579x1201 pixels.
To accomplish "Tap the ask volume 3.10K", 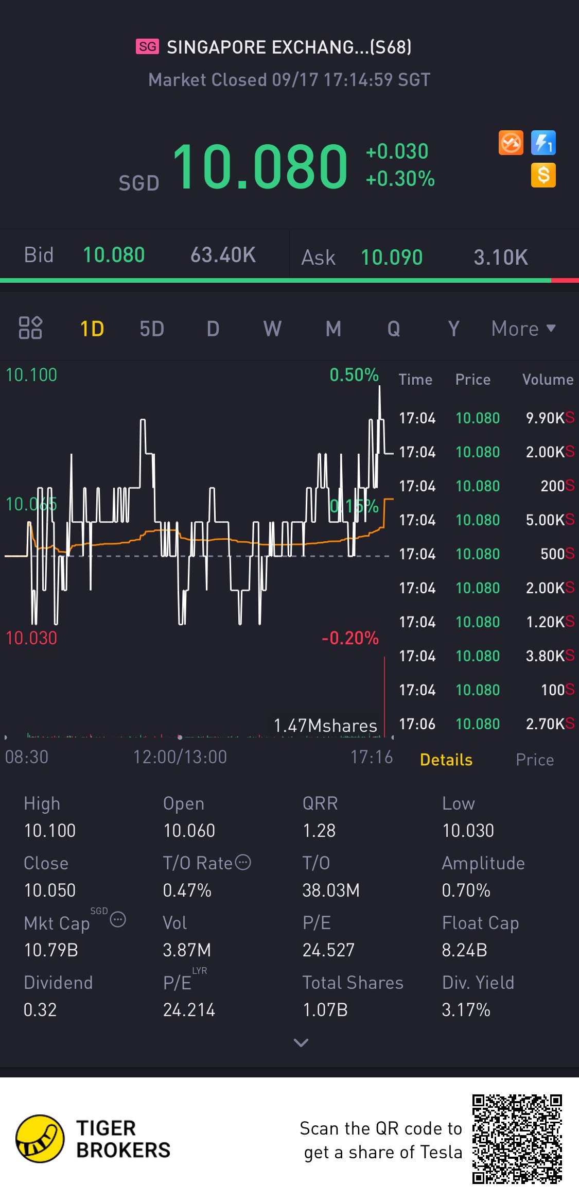I will tap(501, 258).
